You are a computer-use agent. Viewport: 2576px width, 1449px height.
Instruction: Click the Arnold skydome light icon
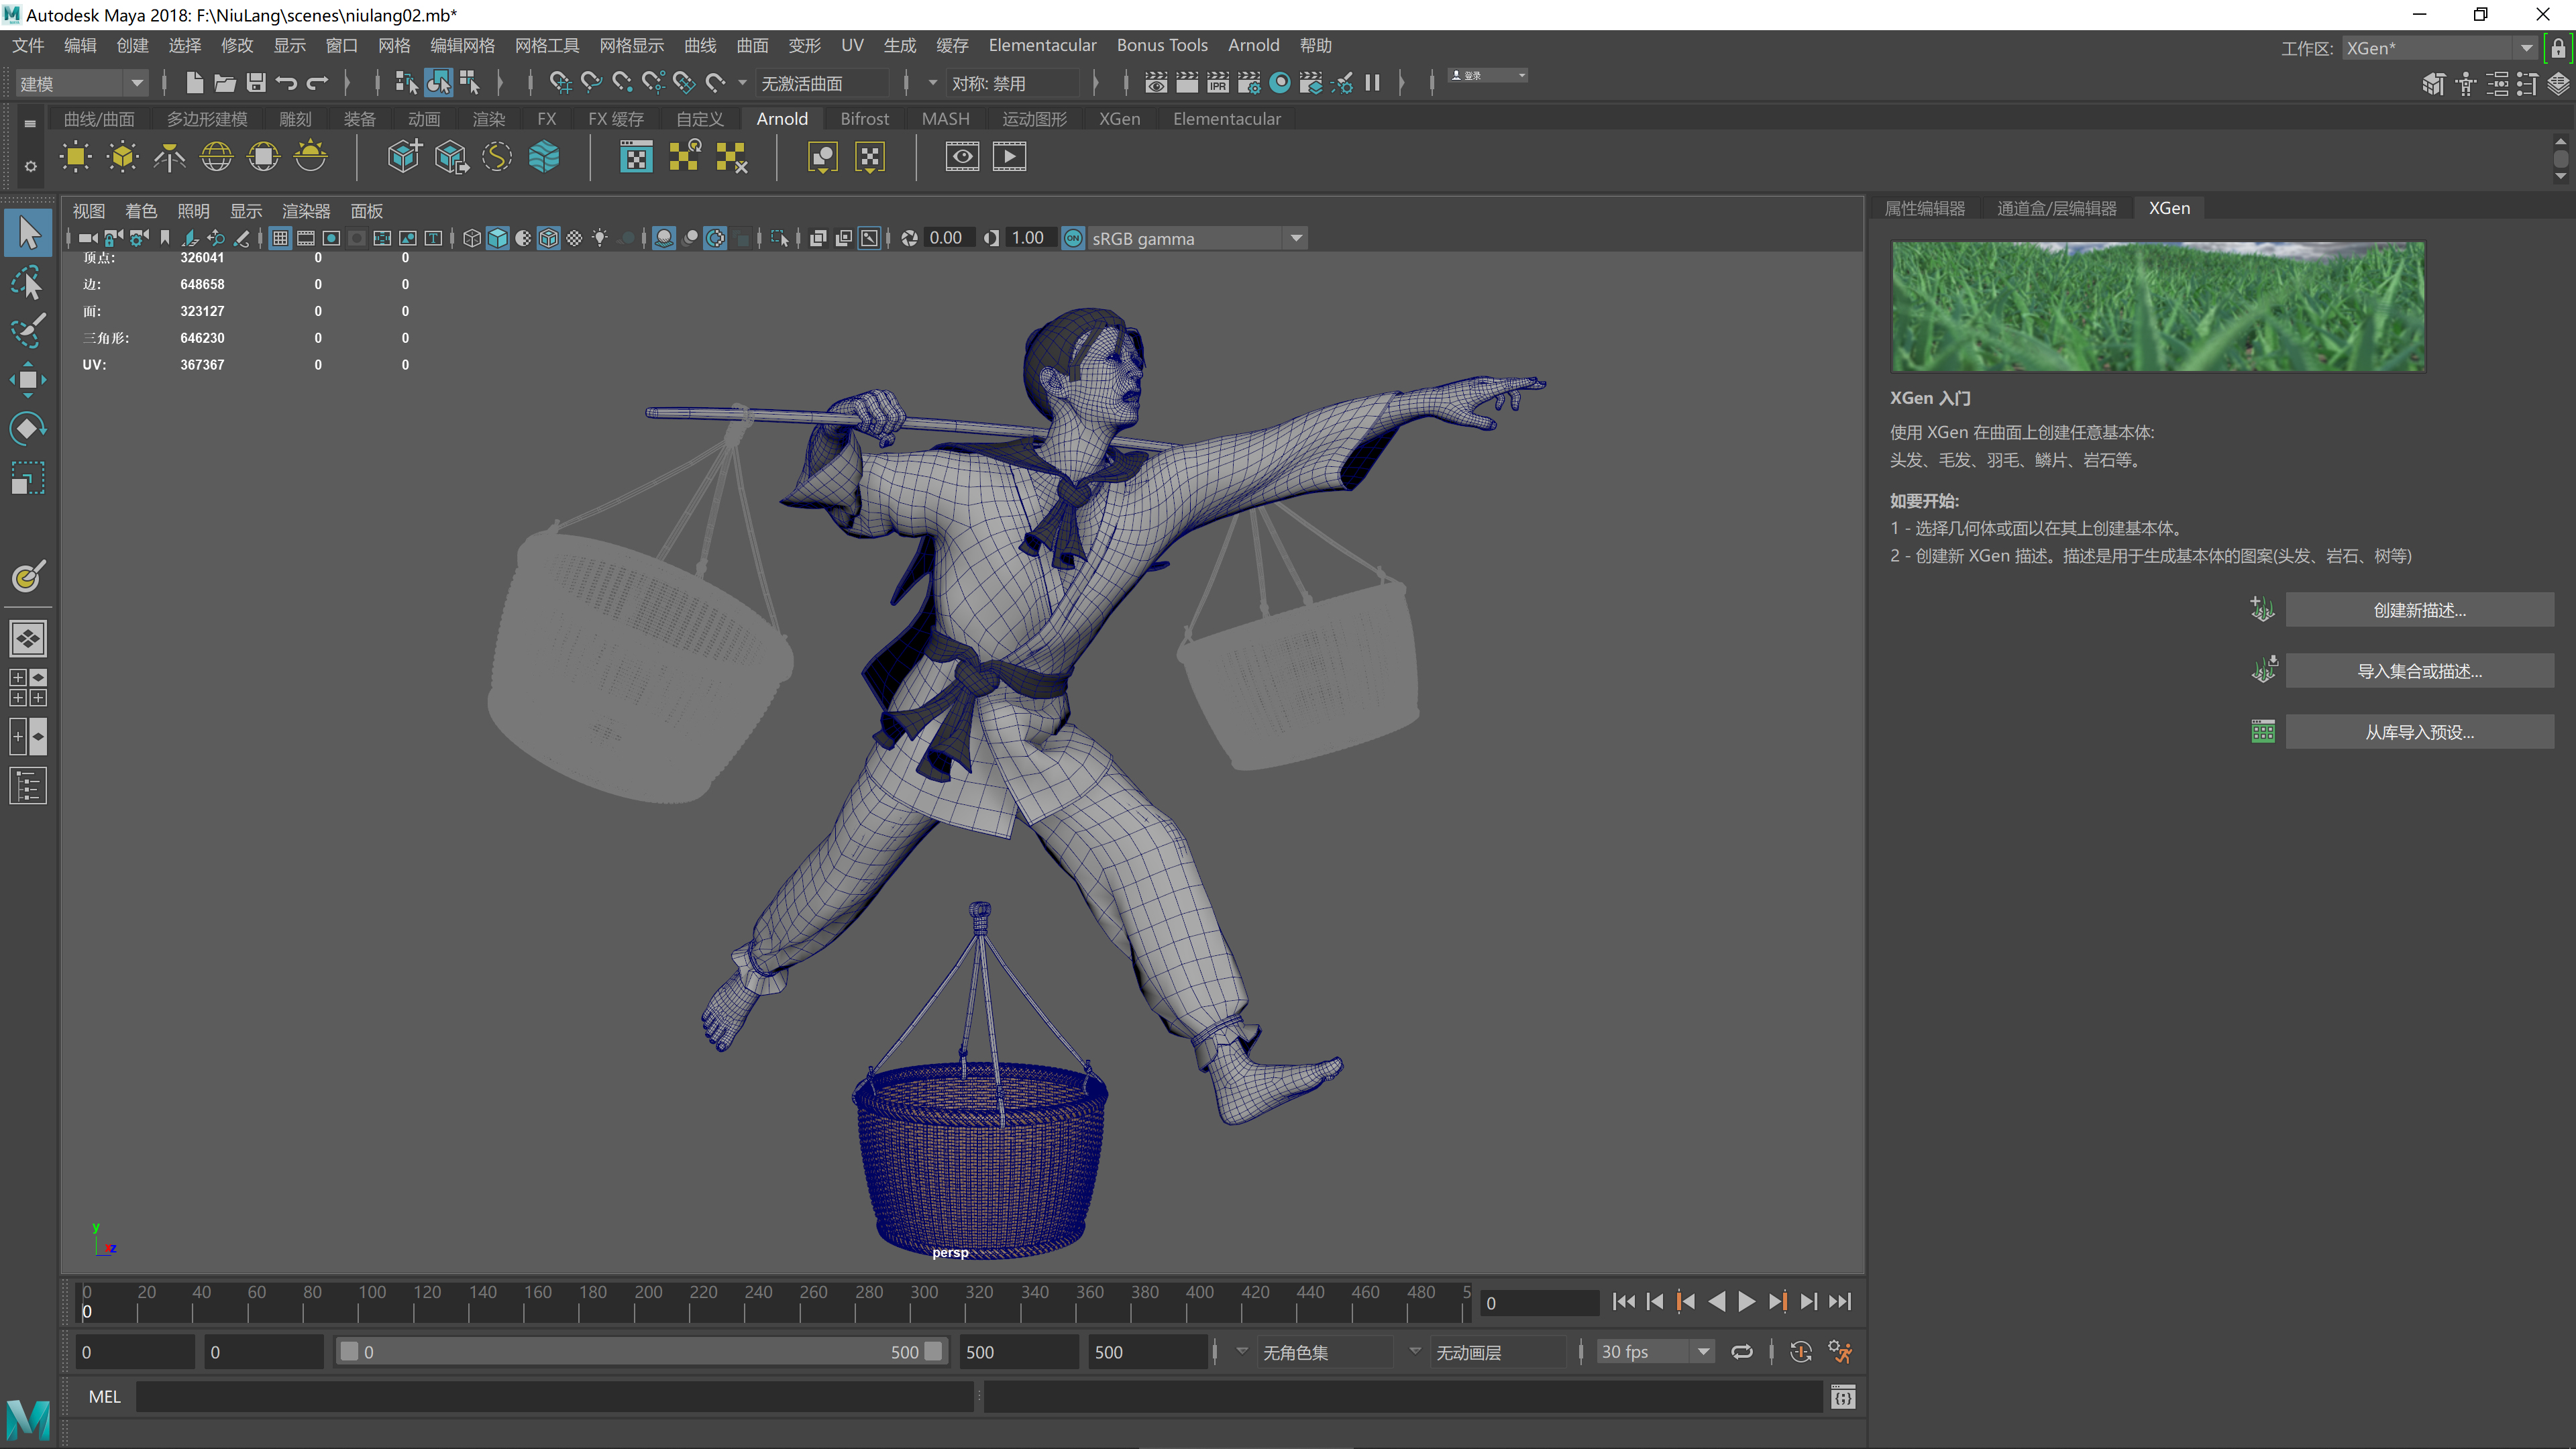point(215,157)
